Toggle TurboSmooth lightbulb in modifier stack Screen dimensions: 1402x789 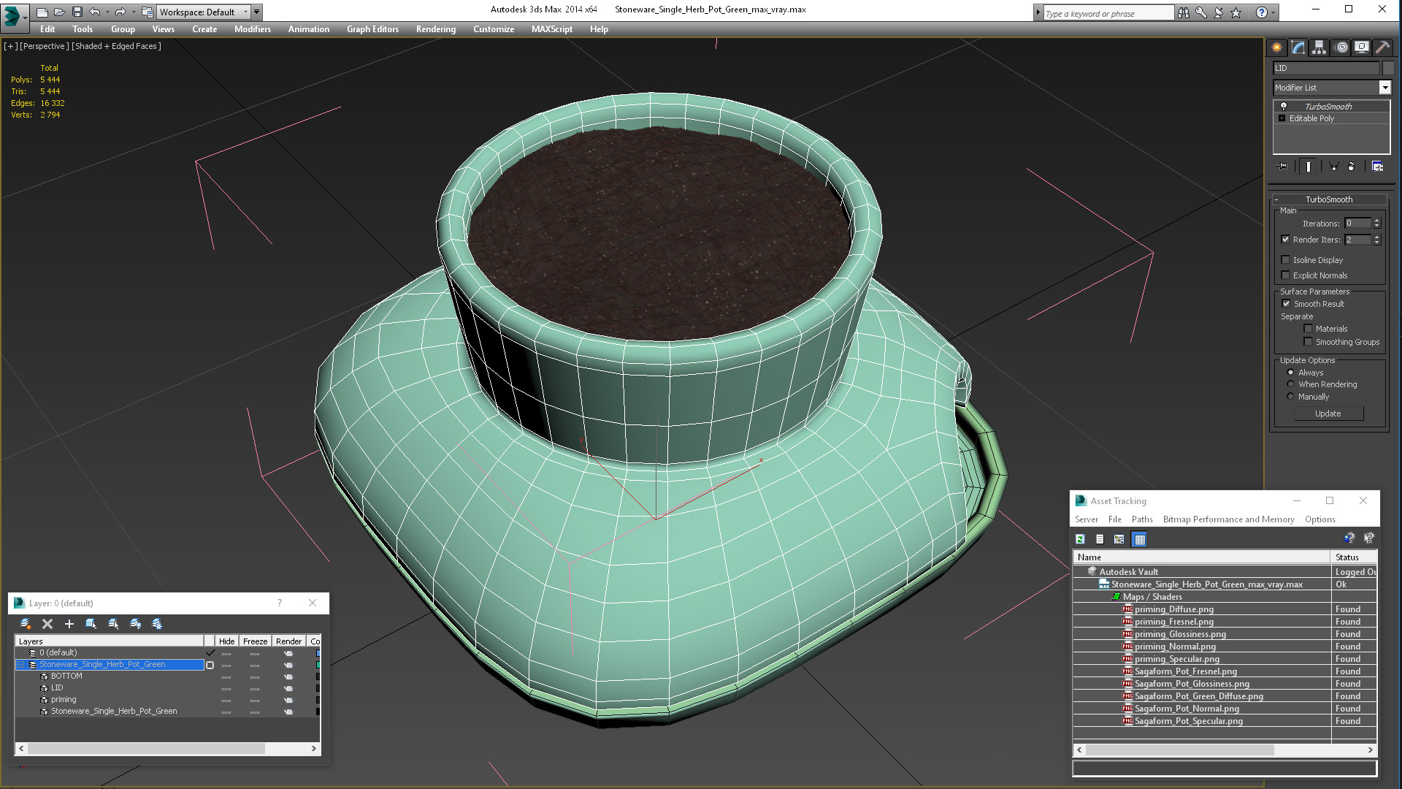[x=1283, y=107]
